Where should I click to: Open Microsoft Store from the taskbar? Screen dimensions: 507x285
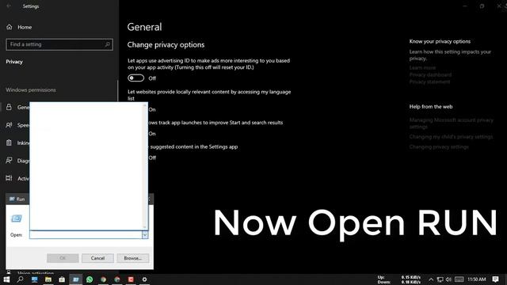click(x=62, y=279)
